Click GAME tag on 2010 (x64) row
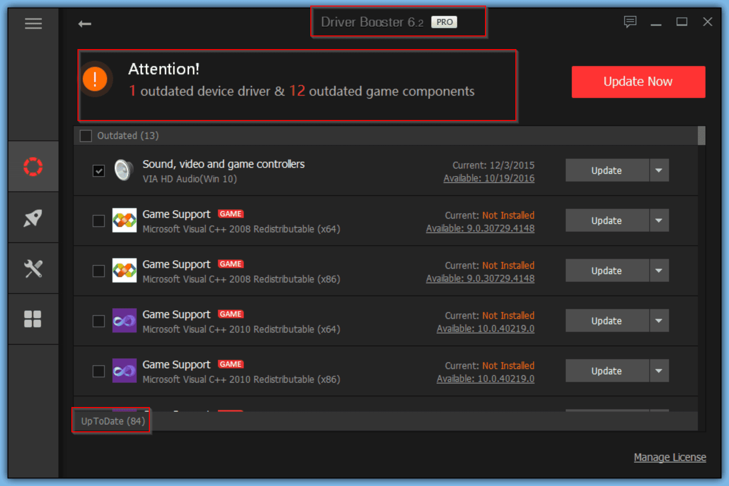This screenshot has width=729, height=486. pos(231,314)
